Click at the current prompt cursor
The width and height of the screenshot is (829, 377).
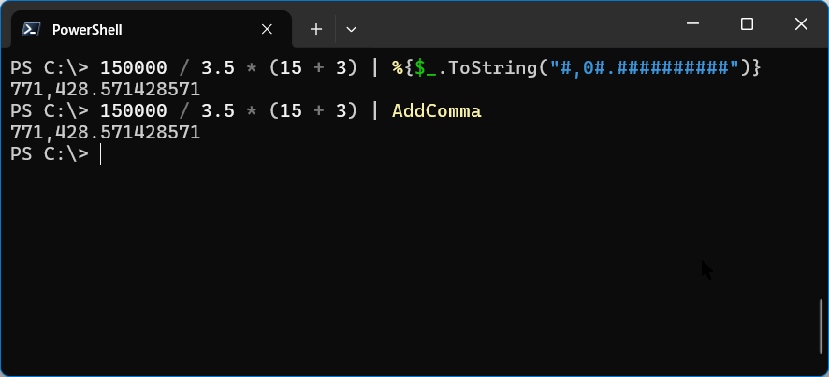point(100,154)
